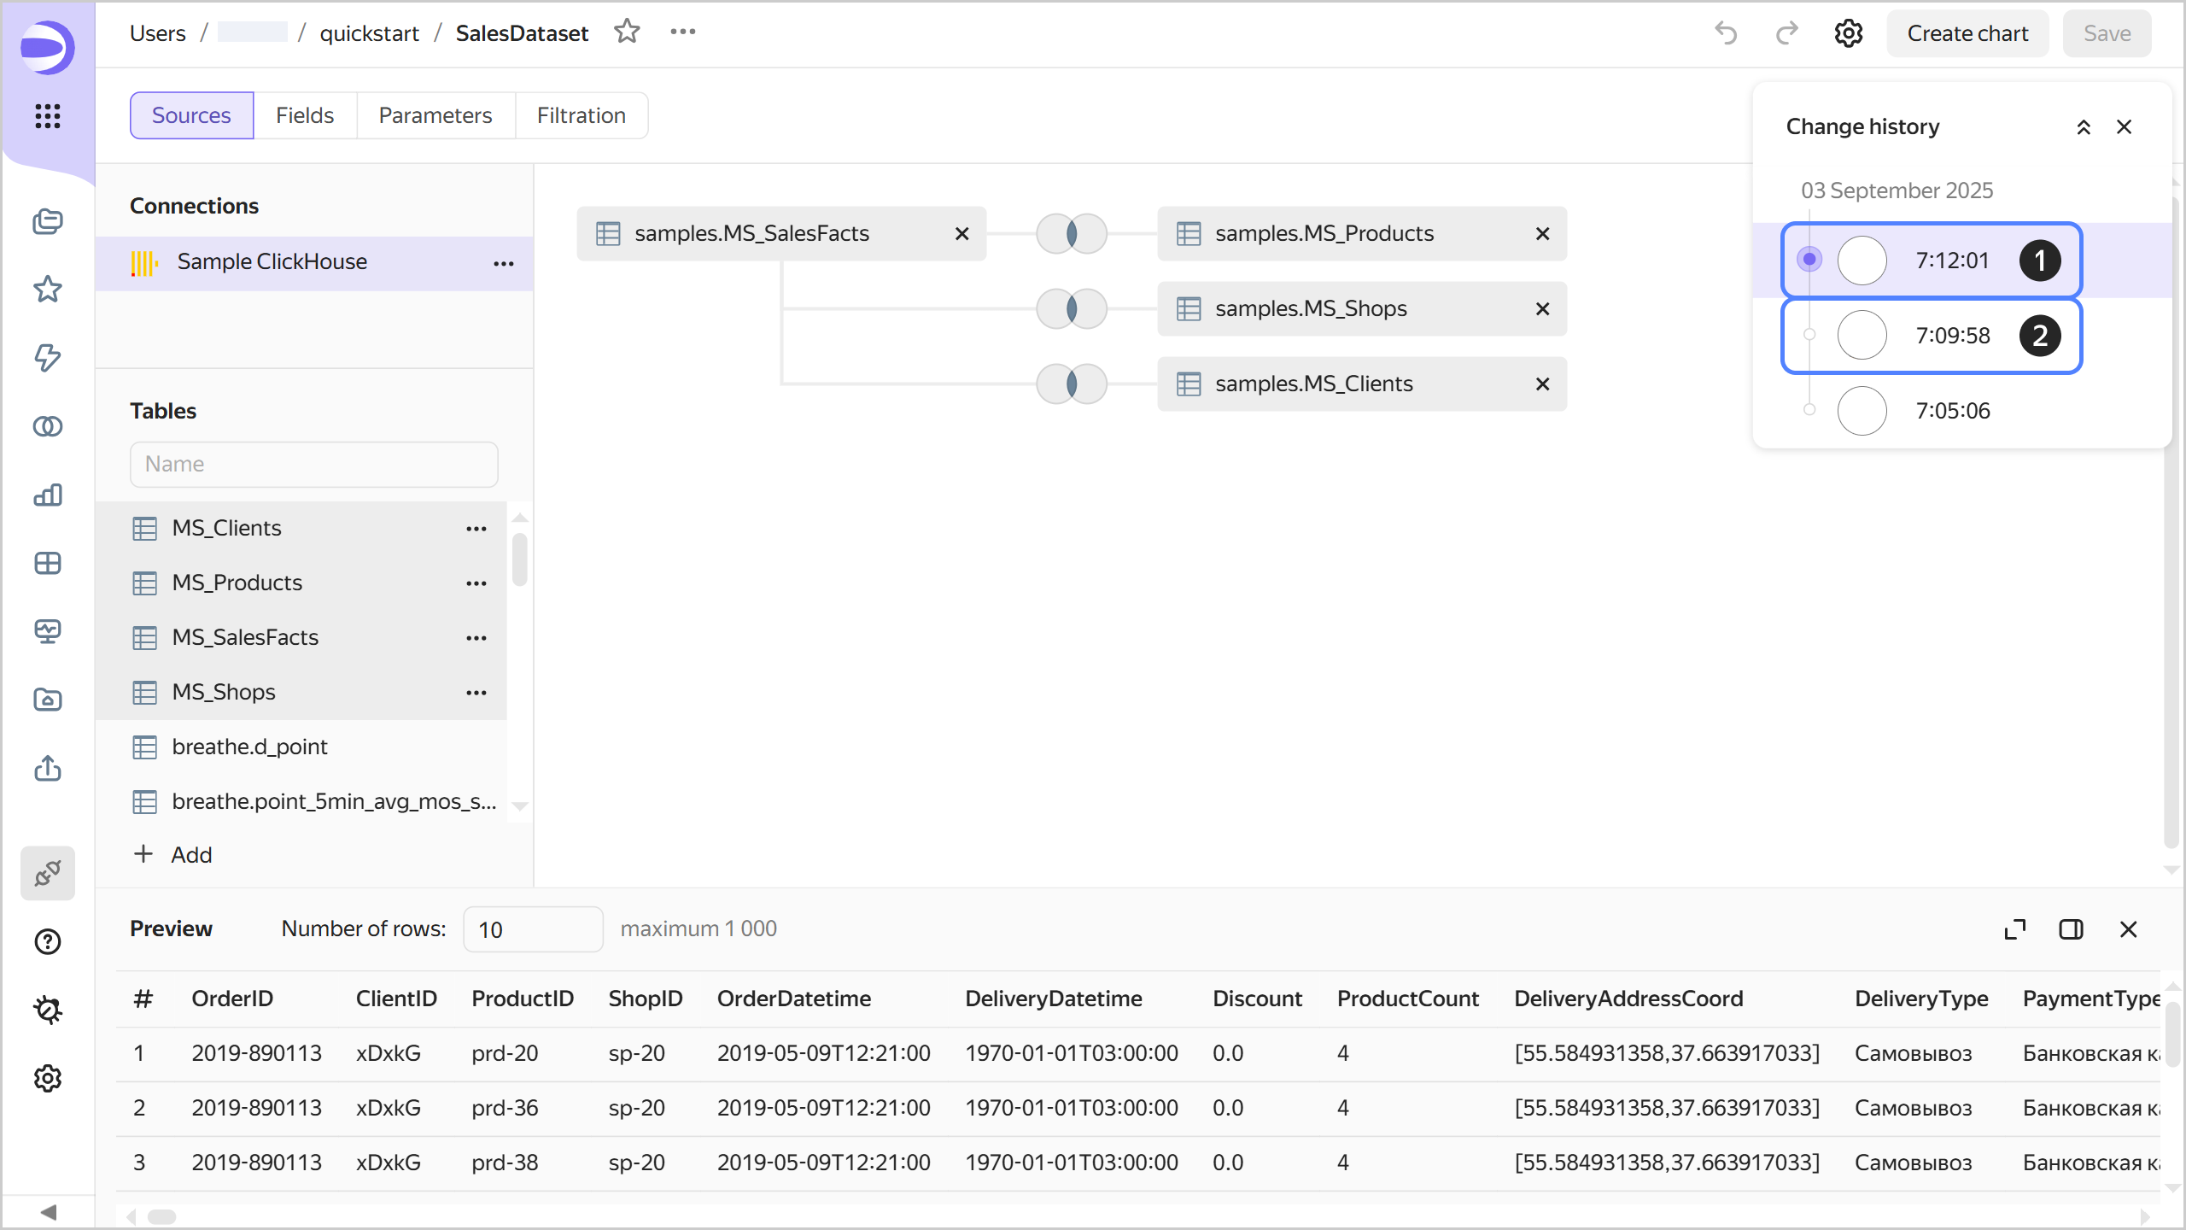The width and height of the screenshot is (2186, 1230).
Task: Click the Create chart button
Action: 1967,33
